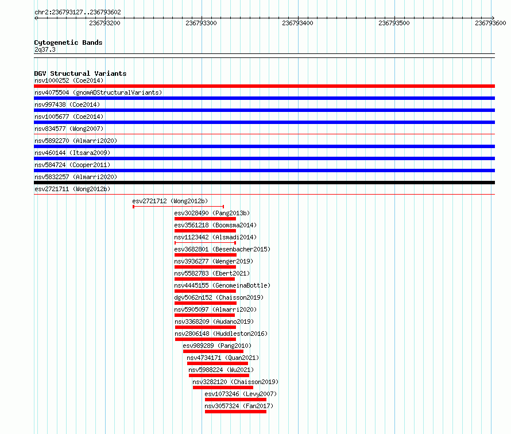The height and width of the screenshot is (434, 511).
Task: Click ruler position 236793300
Action: (201, 23)
